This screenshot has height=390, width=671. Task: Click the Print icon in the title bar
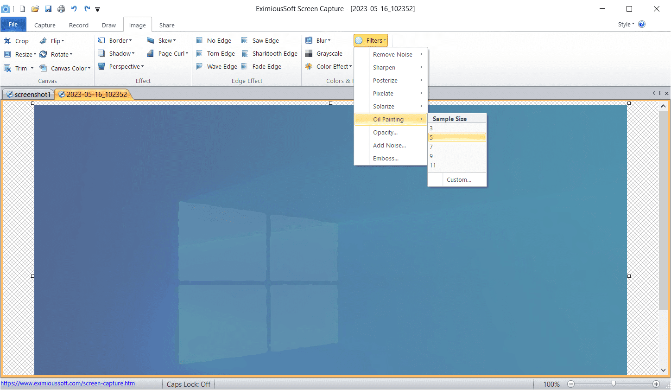(61, 9)
